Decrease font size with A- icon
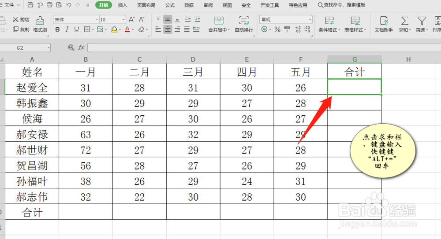Viewport: 441px width, 239px height. coord(142,19)
